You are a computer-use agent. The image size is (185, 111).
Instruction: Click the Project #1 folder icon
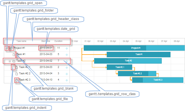pos(11,48)
